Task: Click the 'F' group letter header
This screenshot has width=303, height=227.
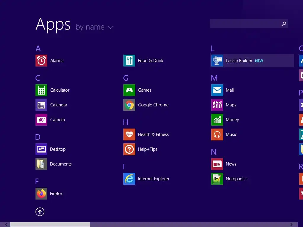Action: click(x=37, y=181)
